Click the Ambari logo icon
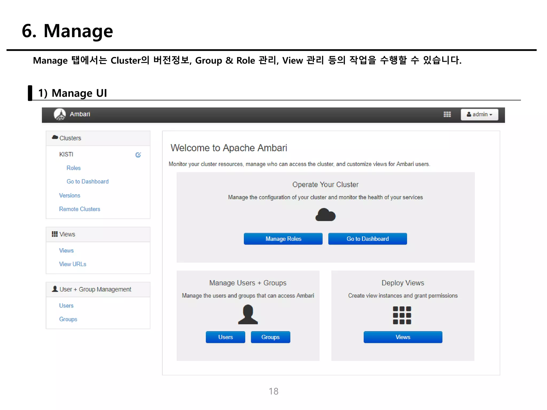The image size is (547, 410). 60,115
